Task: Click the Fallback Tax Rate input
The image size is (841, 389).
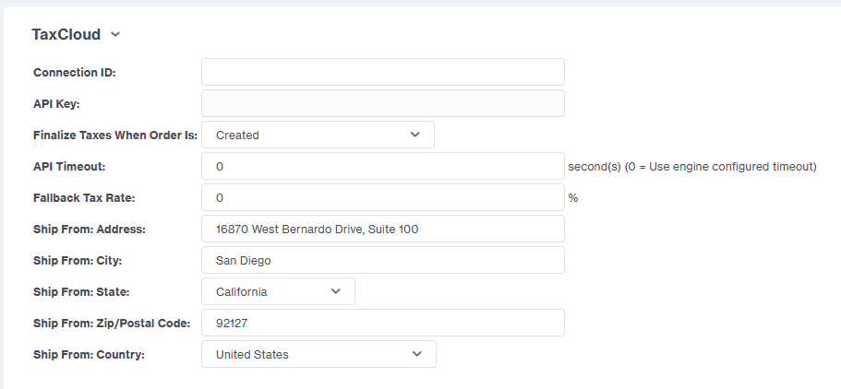Action: click(x=382, y=197)
